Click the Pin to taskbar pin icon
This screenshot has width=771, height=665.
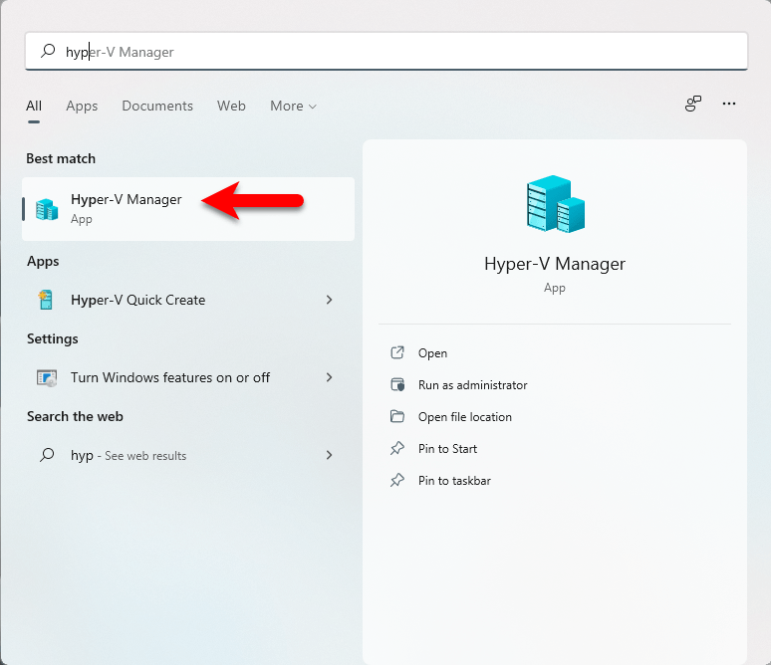397,480
